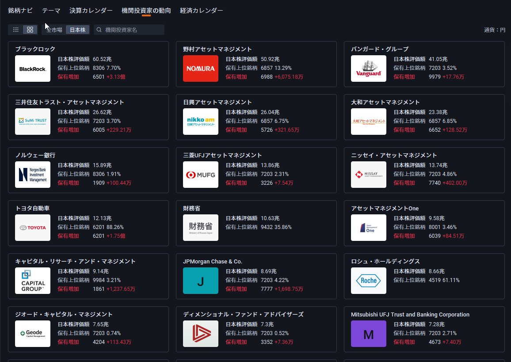Open the teal J logo for JPMorgan
This screenshot has height=362, width=511.
(x=201, y=281)
